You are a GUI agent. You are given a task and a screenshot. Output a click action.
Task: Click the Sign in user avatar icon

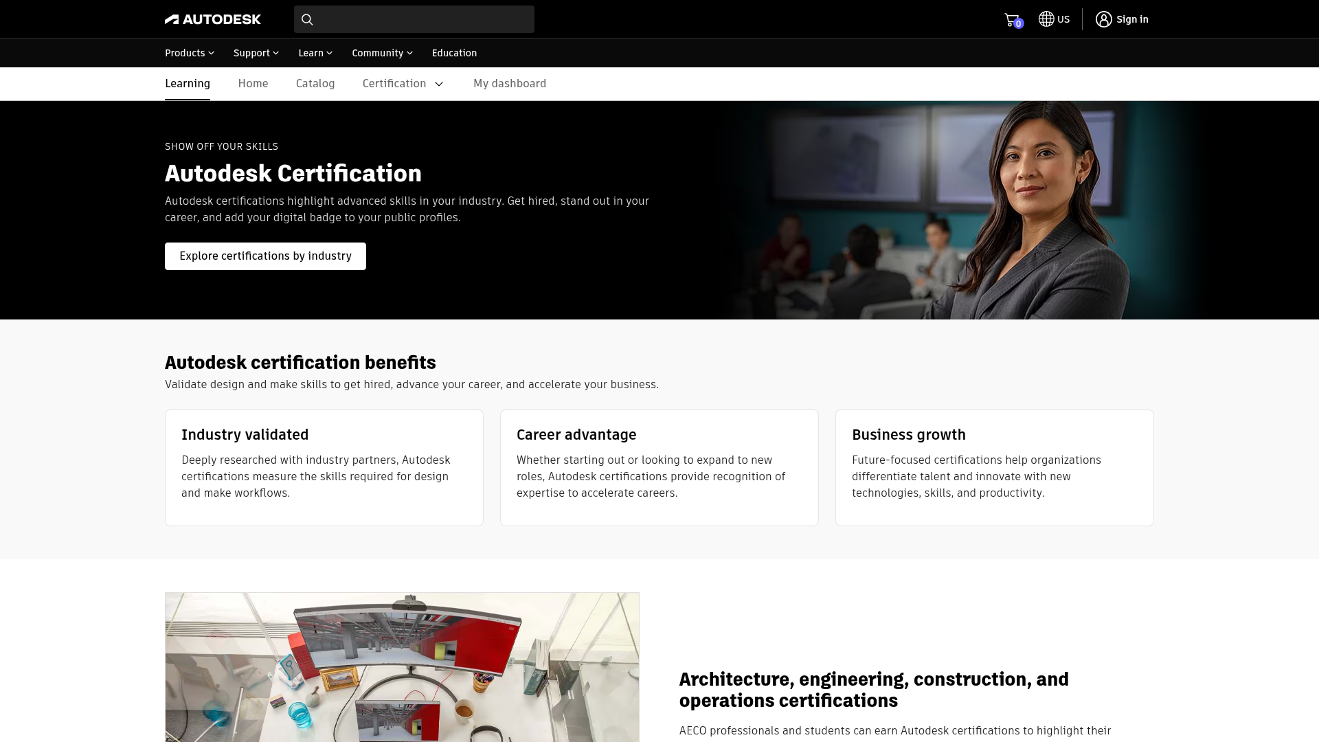tap(1103, 19)
